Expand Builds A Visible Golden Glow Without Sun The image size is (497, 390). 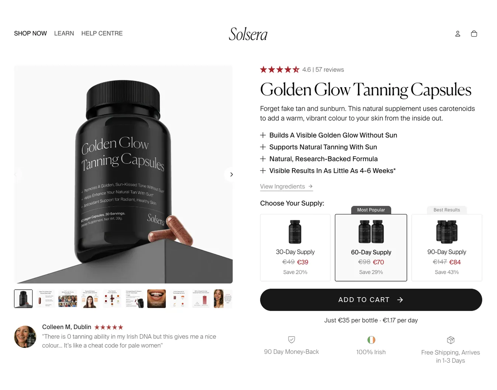coord(329,135)
